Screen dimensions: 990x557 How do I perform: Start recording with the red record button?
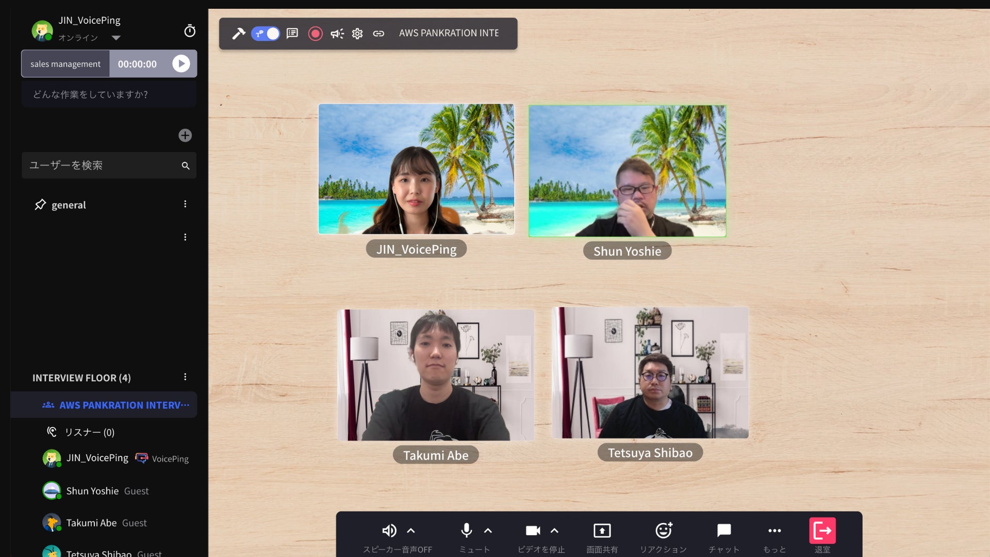coord(315,34)
